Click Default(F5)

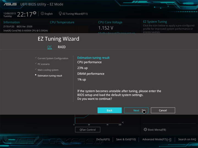pyautogui.click(x=103, y=140)
